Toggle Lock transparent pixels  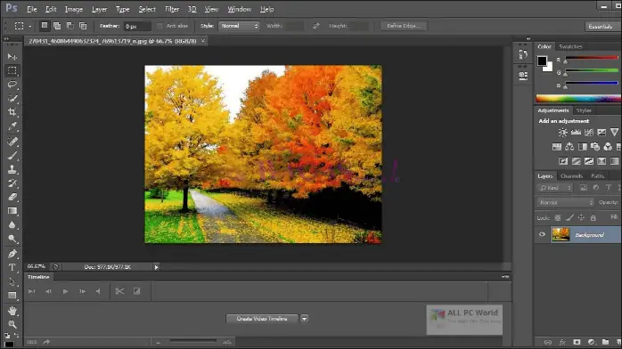point(557,217)
